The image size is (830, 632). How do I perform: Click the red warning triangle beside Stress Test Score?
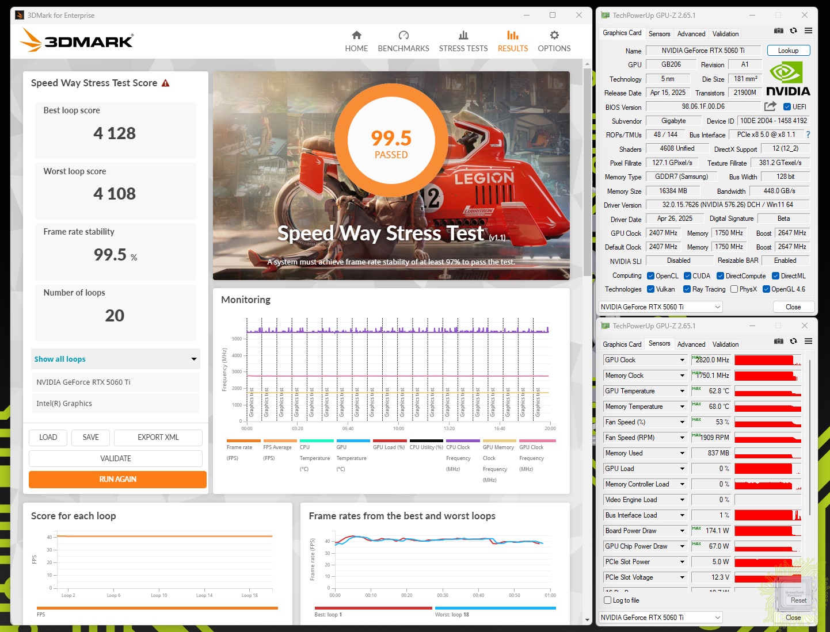tap(166, 83)
